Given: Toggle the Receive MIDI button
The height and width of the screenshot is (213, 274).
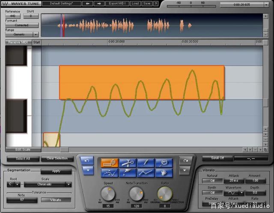Looking at the screenshot, I should pyautogui.click(x=18, y=42).
